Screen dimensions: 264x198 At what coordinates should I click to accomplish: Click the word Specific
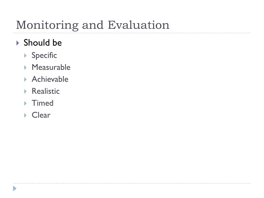click(44, 55)
